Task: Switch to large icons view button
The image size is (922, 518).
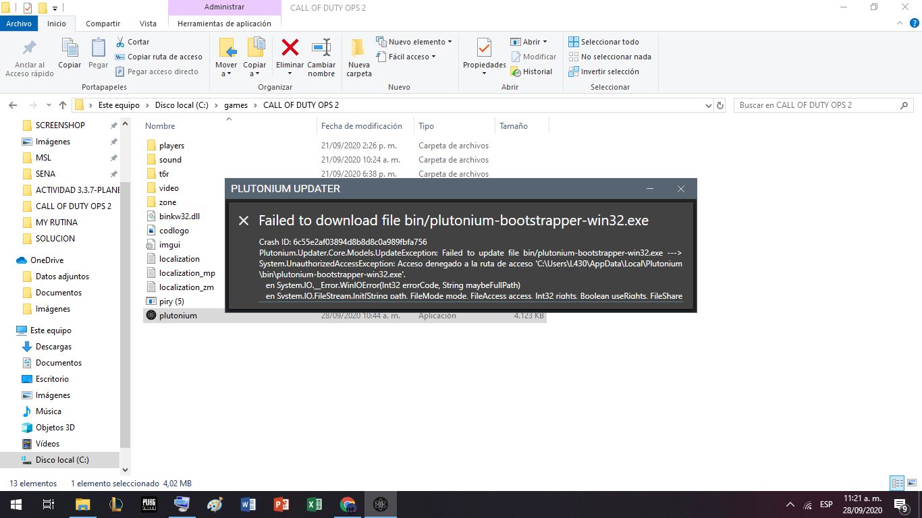Action: (912, 484)
